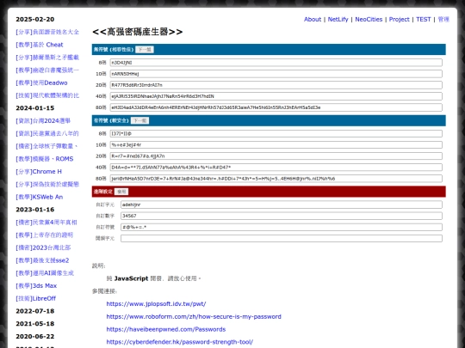The width and height of the screenshot is (465, 348).
Task: Open the TEST navigation link
Action: point(423,19)
